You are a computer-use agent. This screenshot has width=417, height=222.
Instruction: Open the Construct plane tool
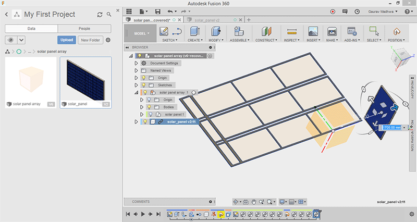click(x=265, y=32)
